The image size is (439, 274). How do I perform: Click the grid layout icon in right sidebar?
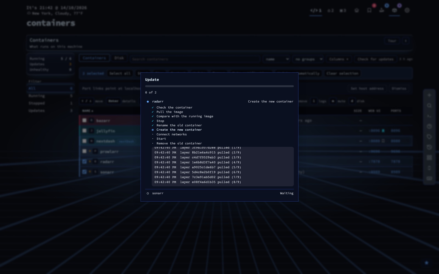[x=429, y=158]
